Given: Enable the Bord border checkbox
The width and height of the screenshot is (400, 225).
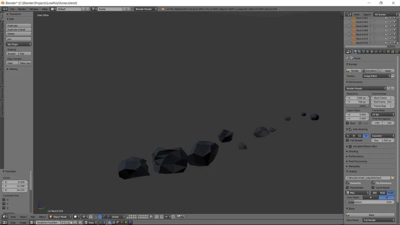Looking at the screenshot, I should (348, 123).
